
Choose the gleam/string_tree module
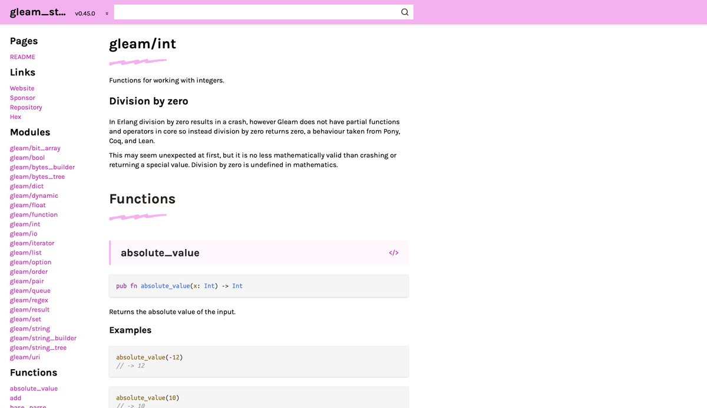(x=38, y=347)
